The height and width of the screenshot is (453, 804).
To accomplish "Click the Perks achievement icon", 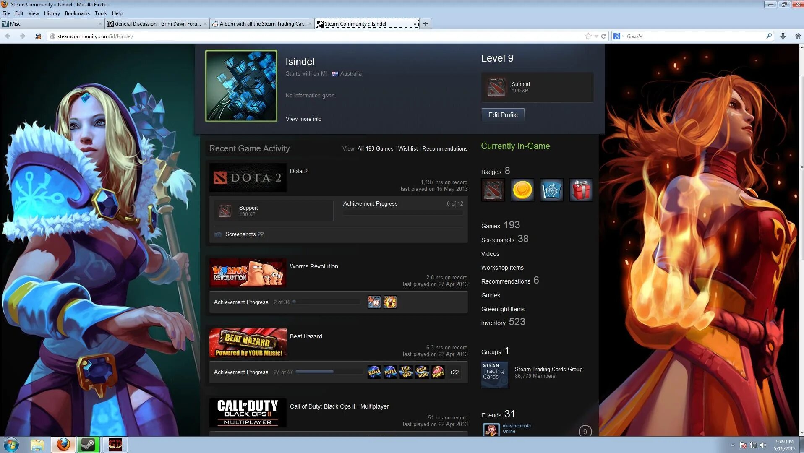I will (390, 372).
